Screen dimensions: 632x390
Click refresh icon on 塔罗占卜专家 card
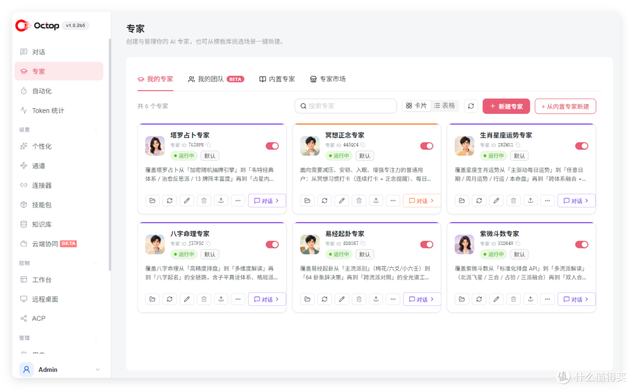tap(170, 201)
